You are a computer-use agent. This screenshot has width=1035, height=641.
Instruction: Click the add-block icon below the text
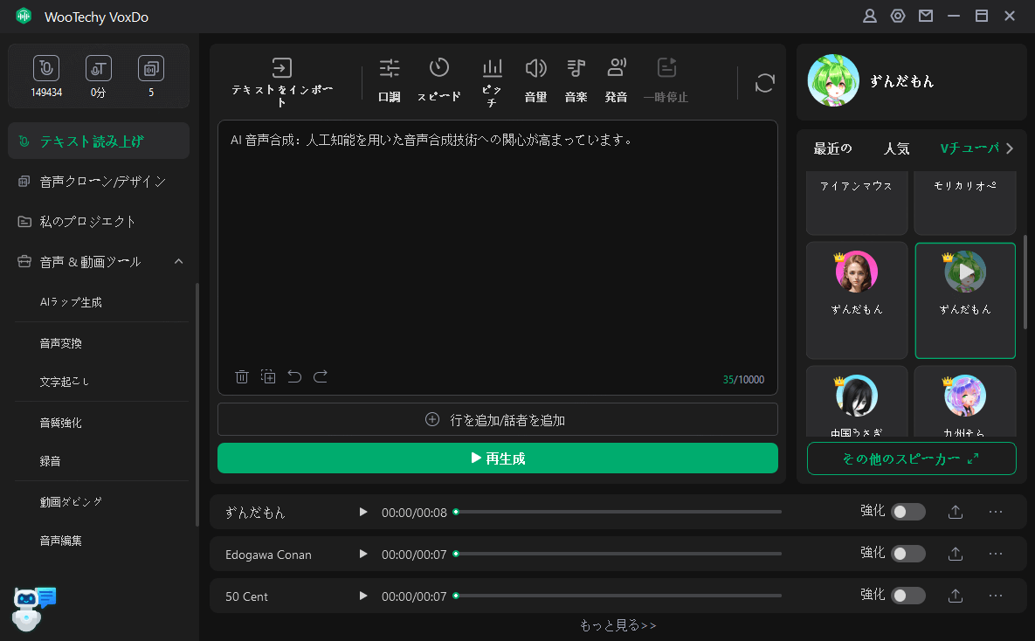[268, 377]
